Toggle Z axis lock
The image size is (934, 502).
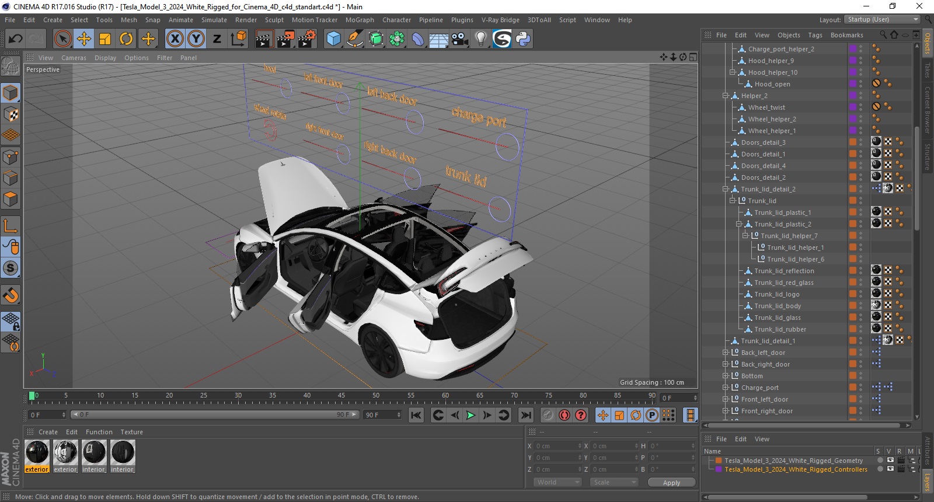click(217, 39)
